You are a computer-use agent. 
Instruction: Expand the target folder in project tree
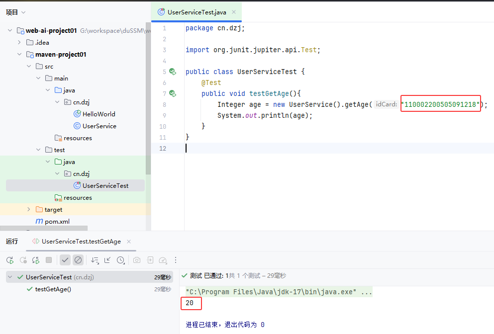(x=28, y=210)
